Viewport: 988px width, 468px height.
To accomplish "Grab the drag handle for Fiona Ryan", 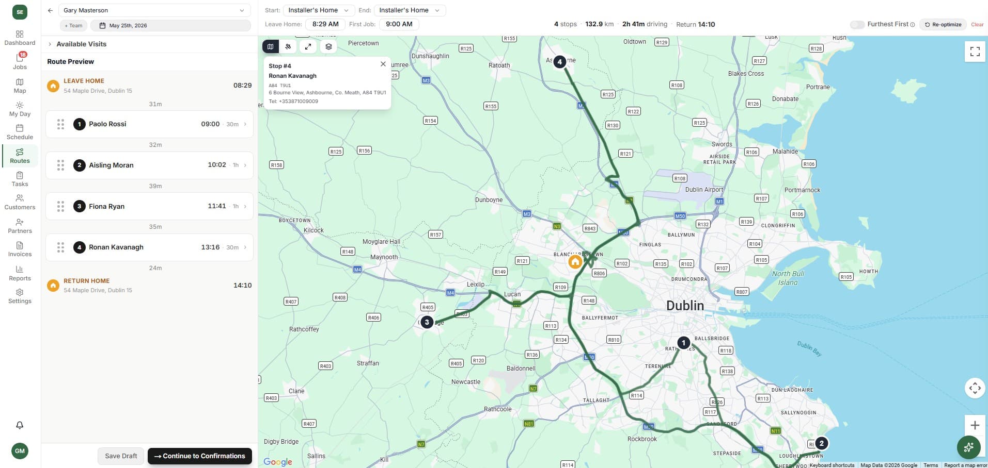I will (x=60, y=206).
